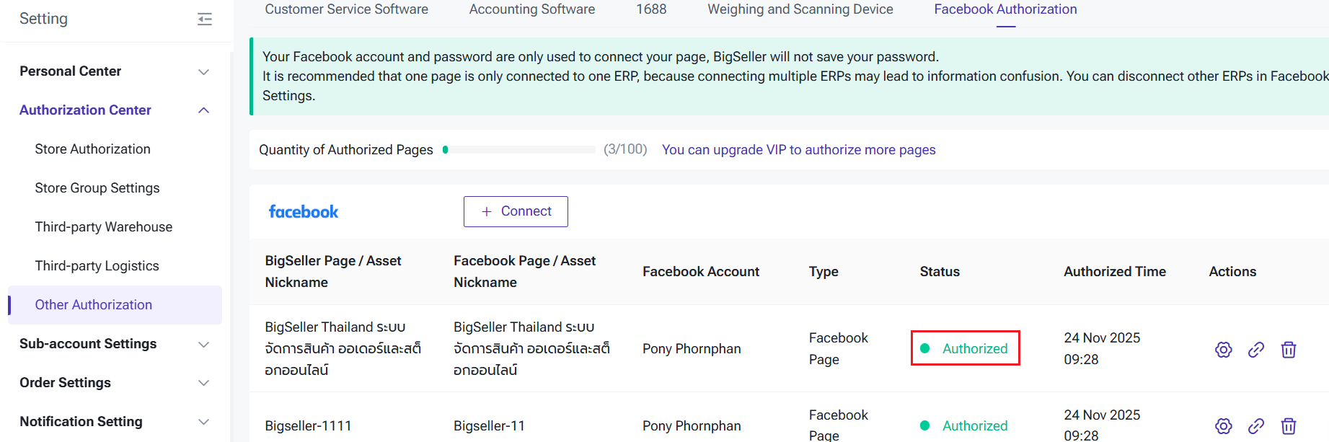Viewport: 1329px width, 442px height.
Task: Expand the Sub-account Settings section
Action: click(204, 345)
